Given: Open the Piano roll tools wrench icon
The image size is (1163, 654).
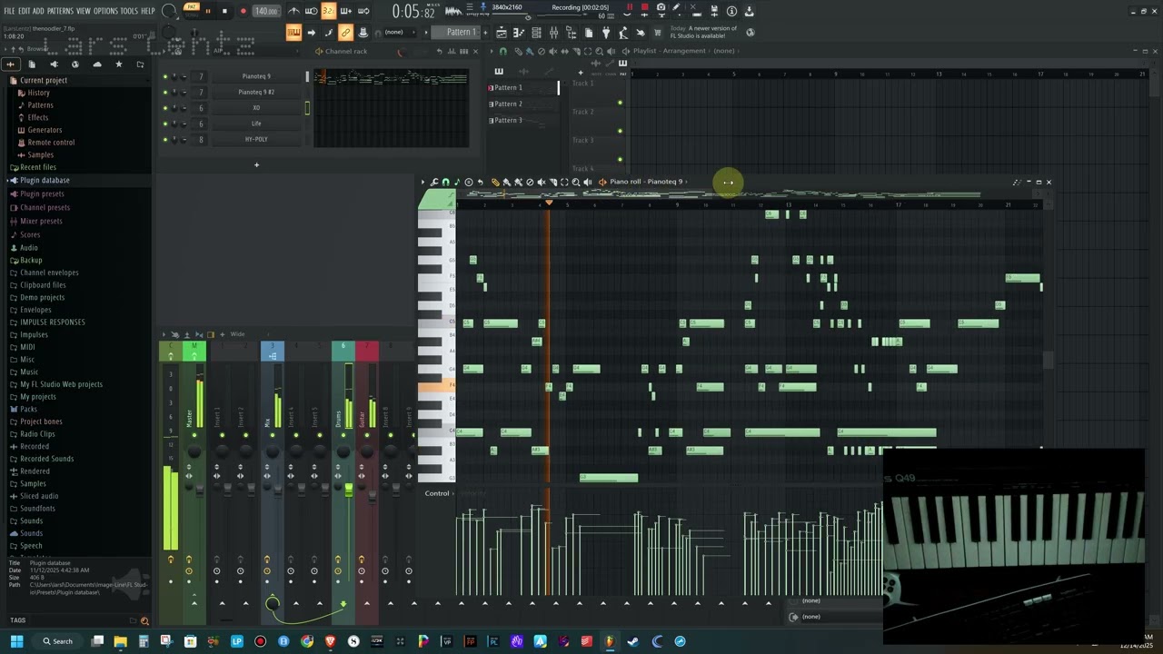Looking at the screenshot, I should point(434,183).
